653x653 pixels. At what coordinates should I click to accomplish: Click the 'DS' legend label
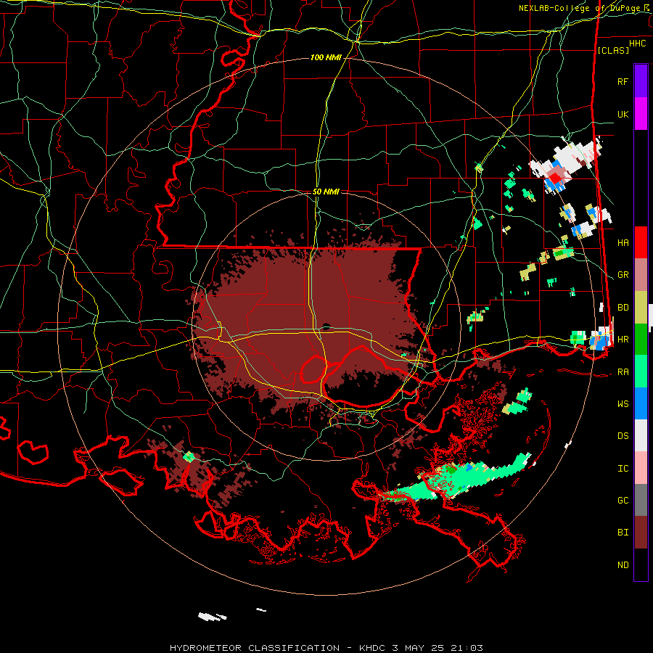[x=623, y=436]
